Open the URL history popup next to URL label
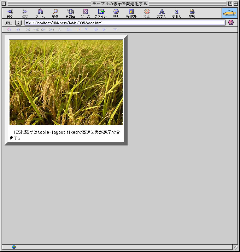The image size is (240, 252). pyautogui.click(x=18, y=23)
